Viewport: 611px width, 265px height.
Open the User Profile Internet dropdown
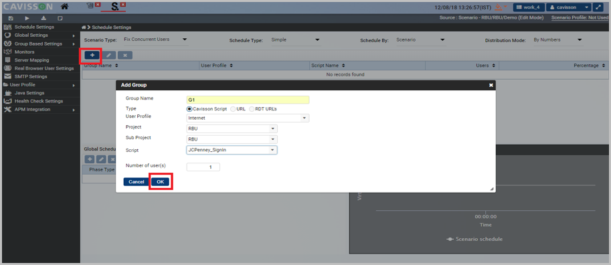[248, 118]
